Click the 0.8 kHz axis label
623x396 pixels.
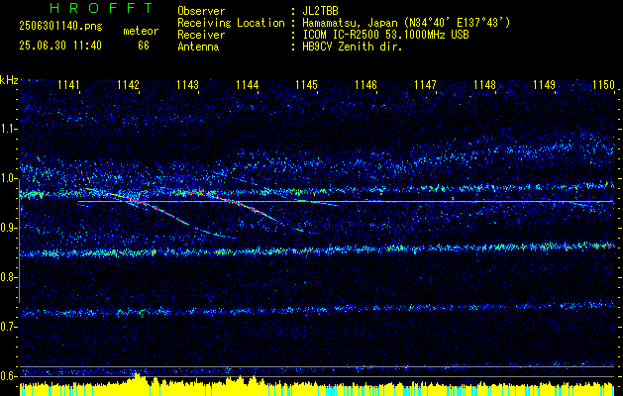[x=9, y=277]
